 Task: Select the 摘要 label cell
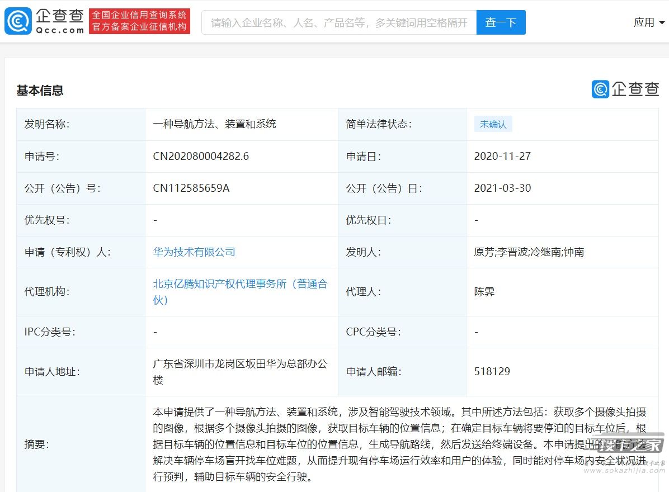(81, 444)
